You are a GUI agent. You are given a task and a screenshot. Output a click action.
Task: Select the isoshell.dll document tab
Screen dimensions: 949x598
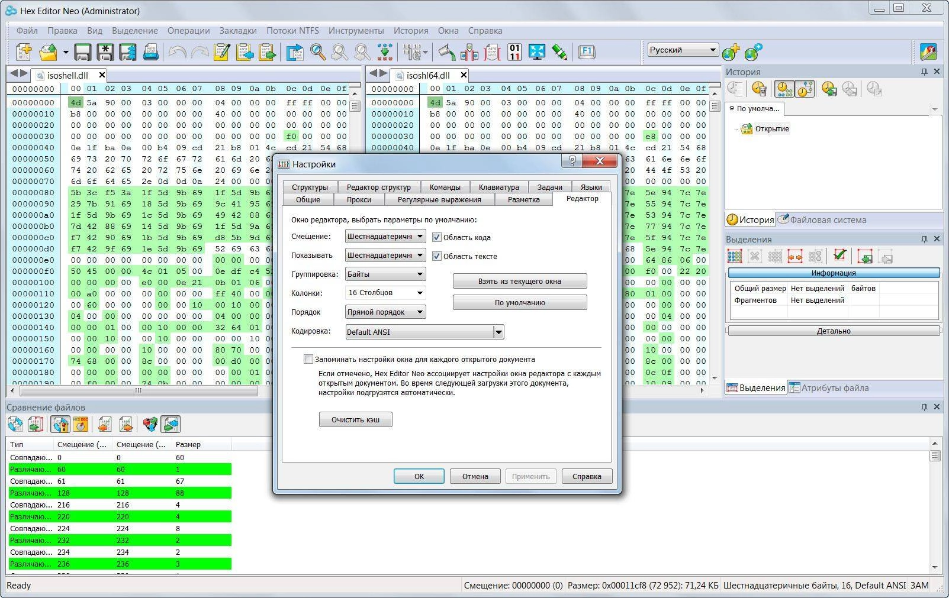coord(67,75)
